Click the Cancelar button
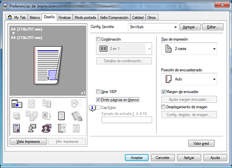Viewport: 232px width, 168px height. pyautogui.click(x=163, y=158)
